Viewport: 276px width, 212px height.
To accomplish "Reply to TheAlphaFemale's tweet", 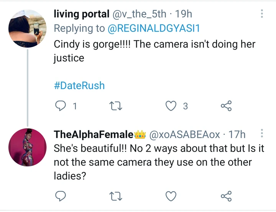I will (61, 196).
